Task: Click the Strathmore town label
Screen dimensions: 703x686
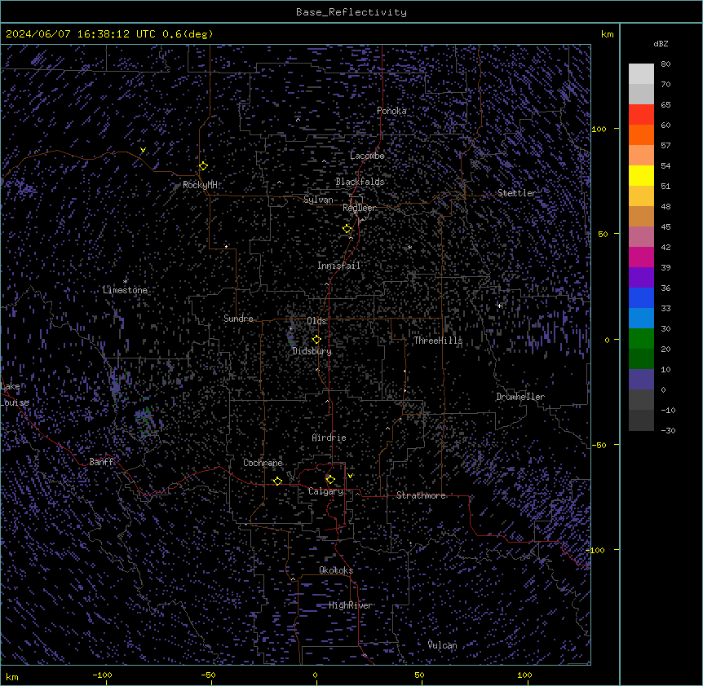Action: pos(421,495)
